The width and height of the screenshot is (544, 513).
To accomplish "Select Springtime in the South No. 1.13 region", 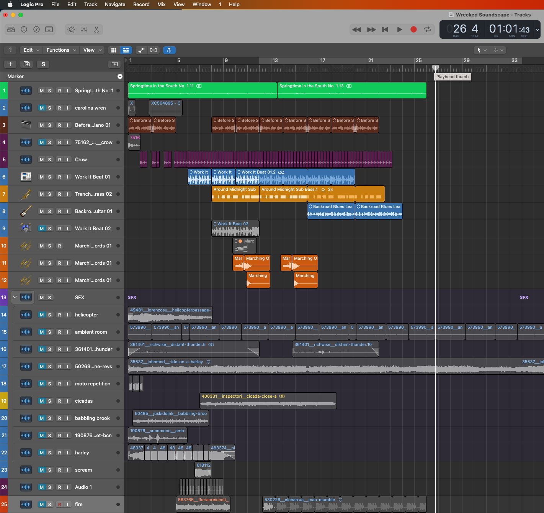I will click(352, 90).
